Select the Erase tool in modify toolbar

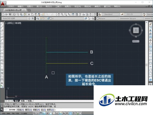click(151, 24)
